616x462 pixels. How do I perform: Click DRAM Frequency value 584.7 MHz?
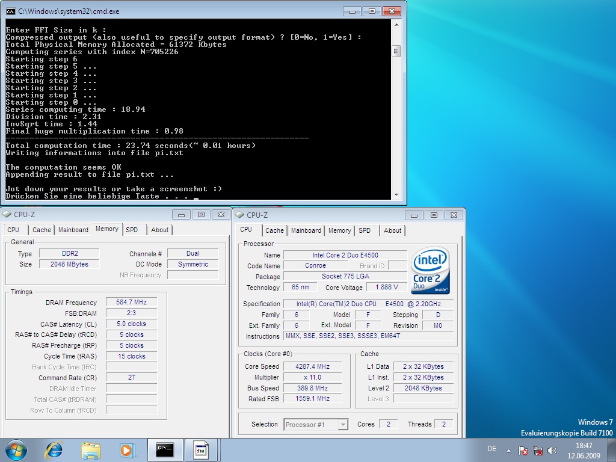[x=131, y=302]
